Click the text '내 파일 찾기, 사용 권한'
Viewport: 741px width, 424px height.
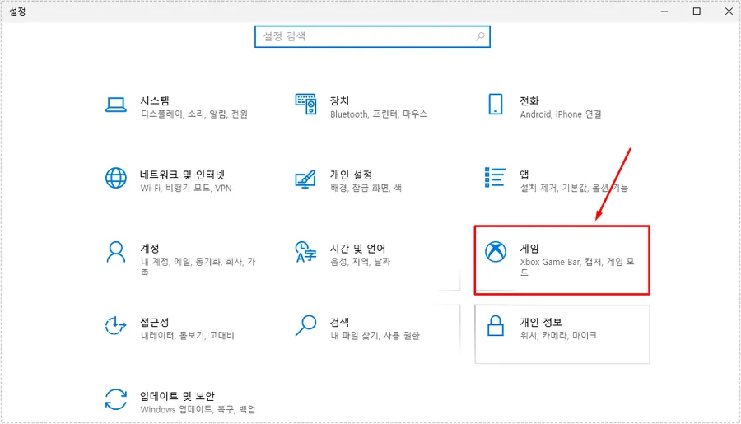point(375,335)
